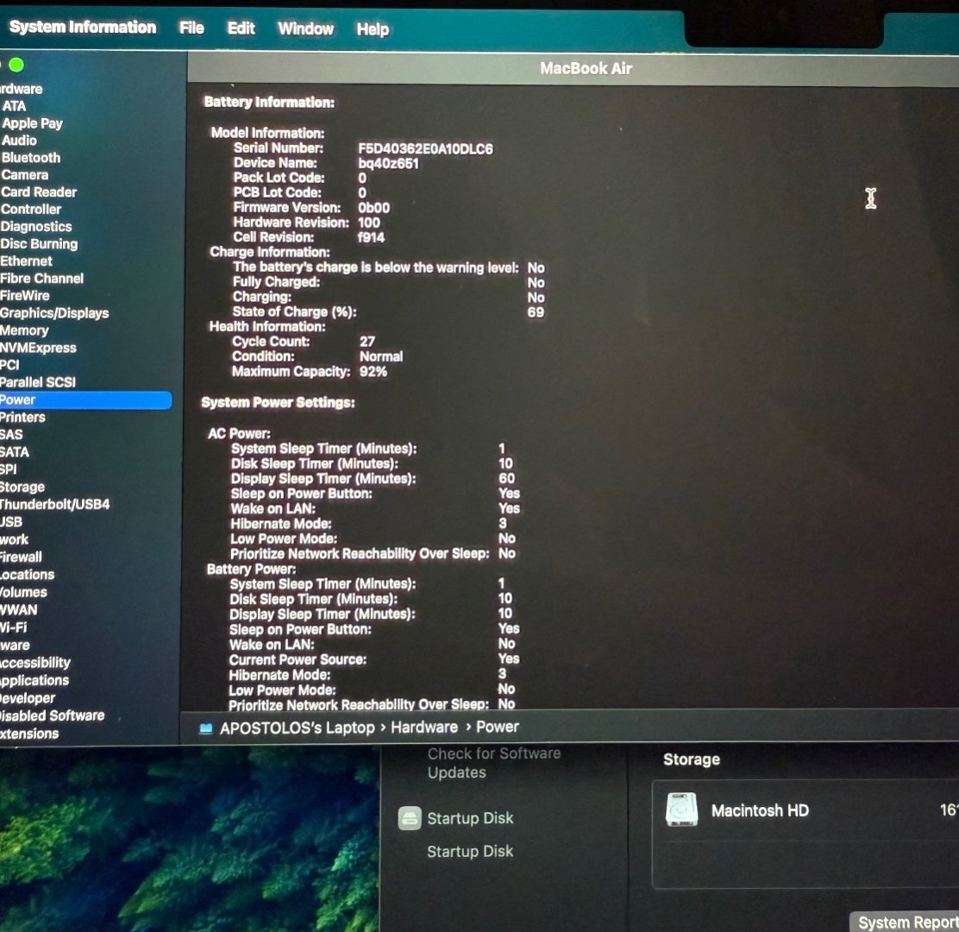The width and height of the screenshot is (959, 932).
Task: Select Disabled Software in the sidebar
Action: [x=53, y=715]
